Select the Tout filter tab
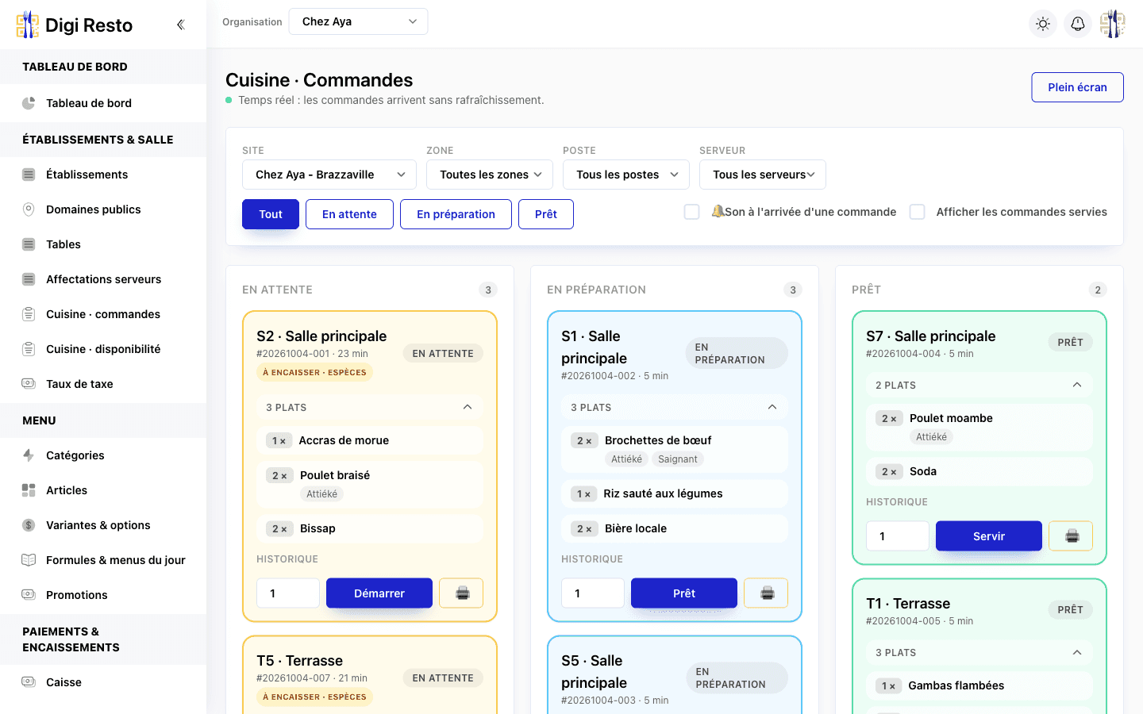 click(x=271, y=214)
